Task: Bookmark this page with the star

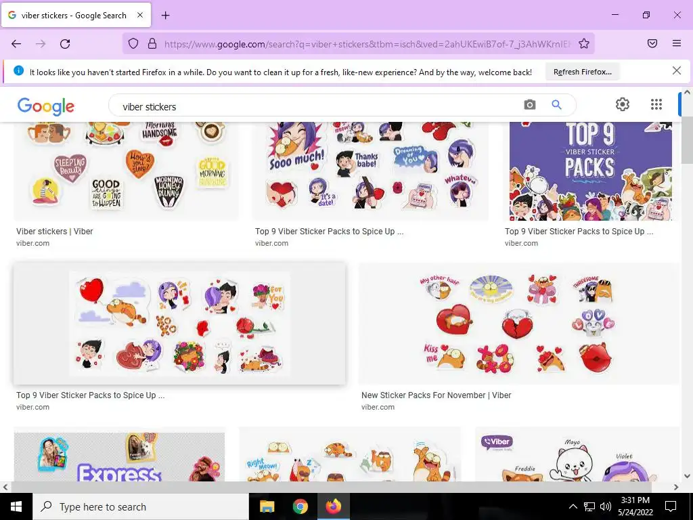Action: click(x=584, y=43)
